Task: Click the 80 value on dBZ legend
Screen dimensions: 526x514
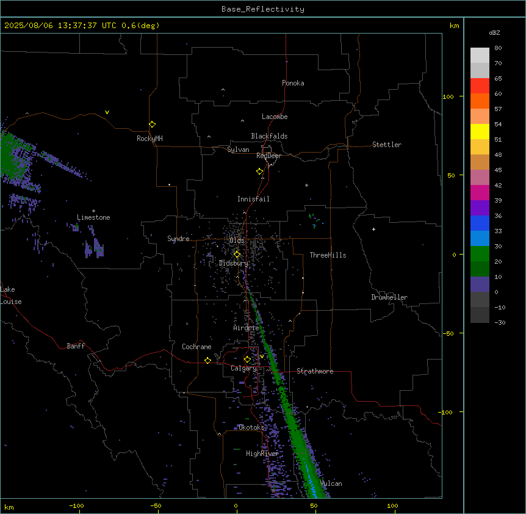Action: 498,48
